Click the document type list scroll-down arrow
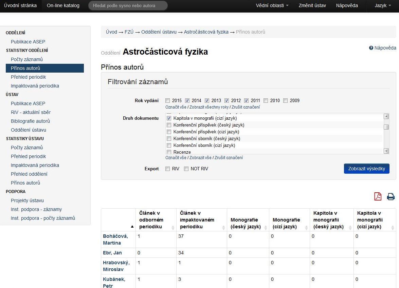 coord(386,151)
